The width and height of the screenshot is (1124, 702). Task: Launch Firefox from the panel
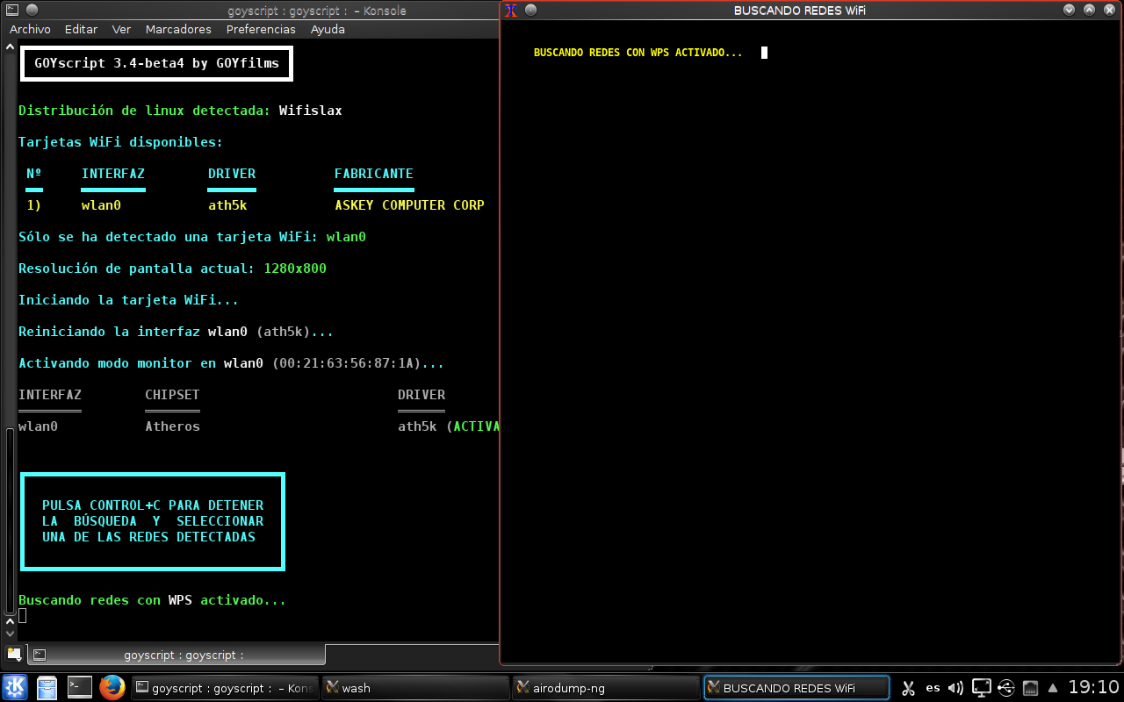[112, 687]
